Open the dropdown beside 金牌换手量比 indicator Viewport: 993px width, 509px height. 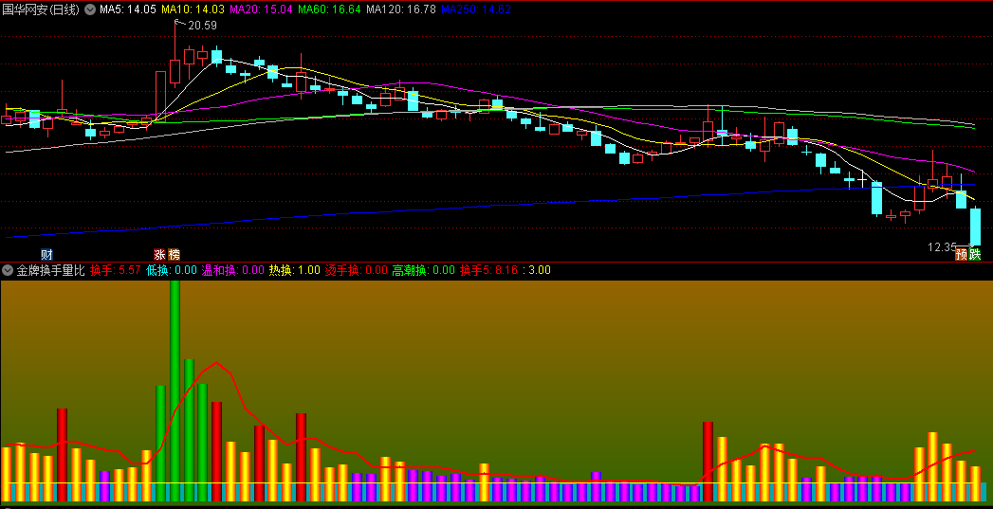tap(8, 270)
